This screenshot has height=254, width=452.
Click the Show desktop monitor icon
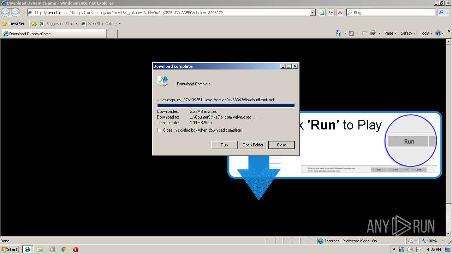[x=448, y=249]
